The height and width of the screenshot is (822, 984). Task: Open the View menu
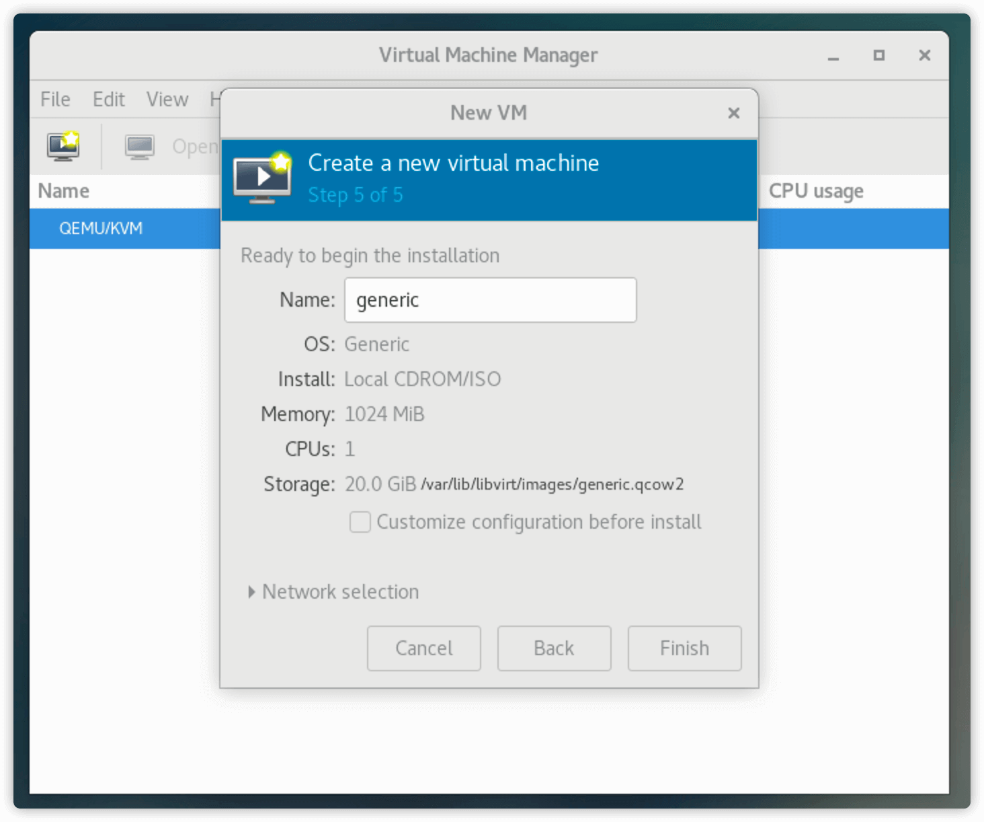click(167, 100)
